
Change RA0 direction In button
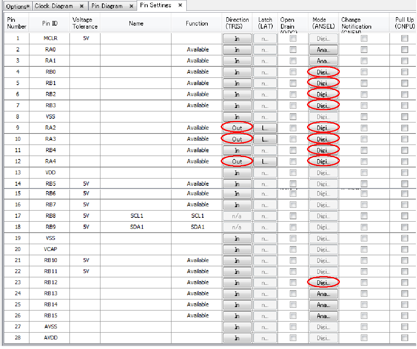pos(237,50)
